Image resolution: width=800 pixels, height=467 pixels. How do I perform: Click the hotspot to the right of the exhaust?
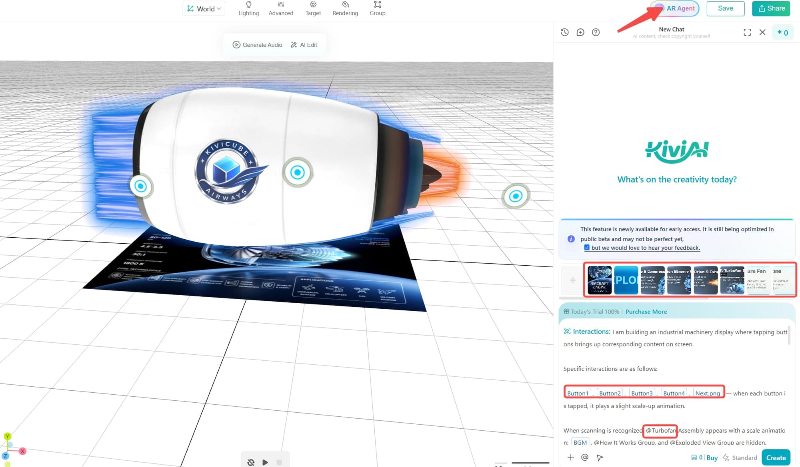[x=516, y=196]
